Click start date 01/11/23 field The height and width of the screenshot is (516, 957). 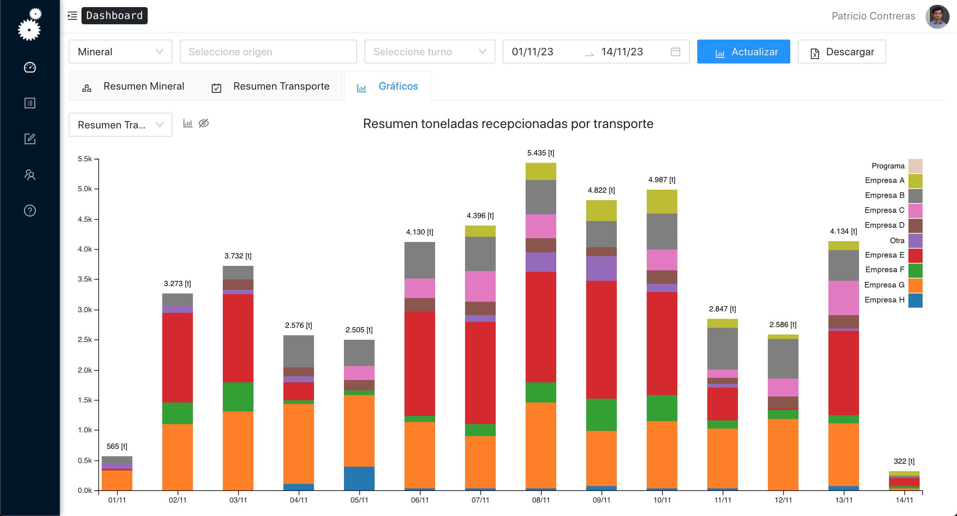(532, 52)
